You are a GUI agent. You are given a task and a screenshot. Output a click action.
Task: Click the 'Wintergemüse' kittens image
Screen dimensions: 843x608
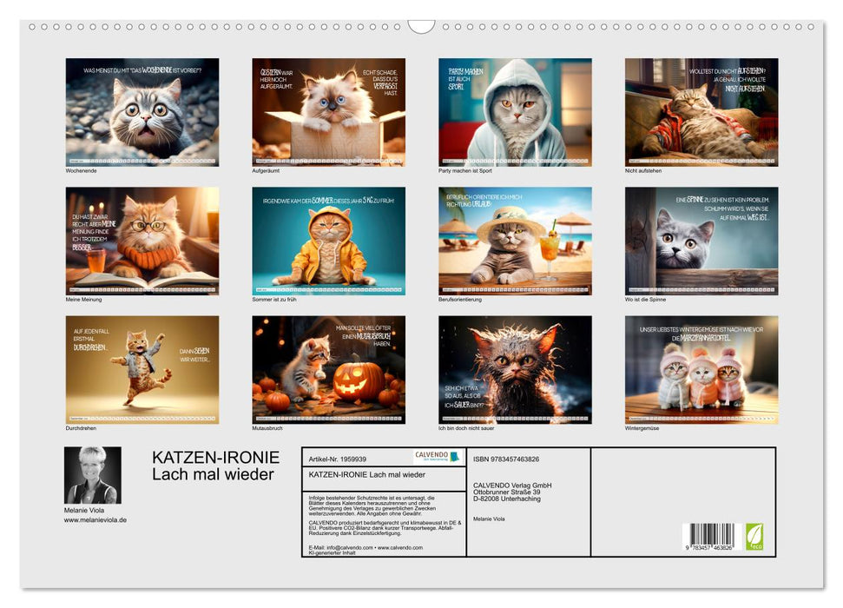click(701, 371)
